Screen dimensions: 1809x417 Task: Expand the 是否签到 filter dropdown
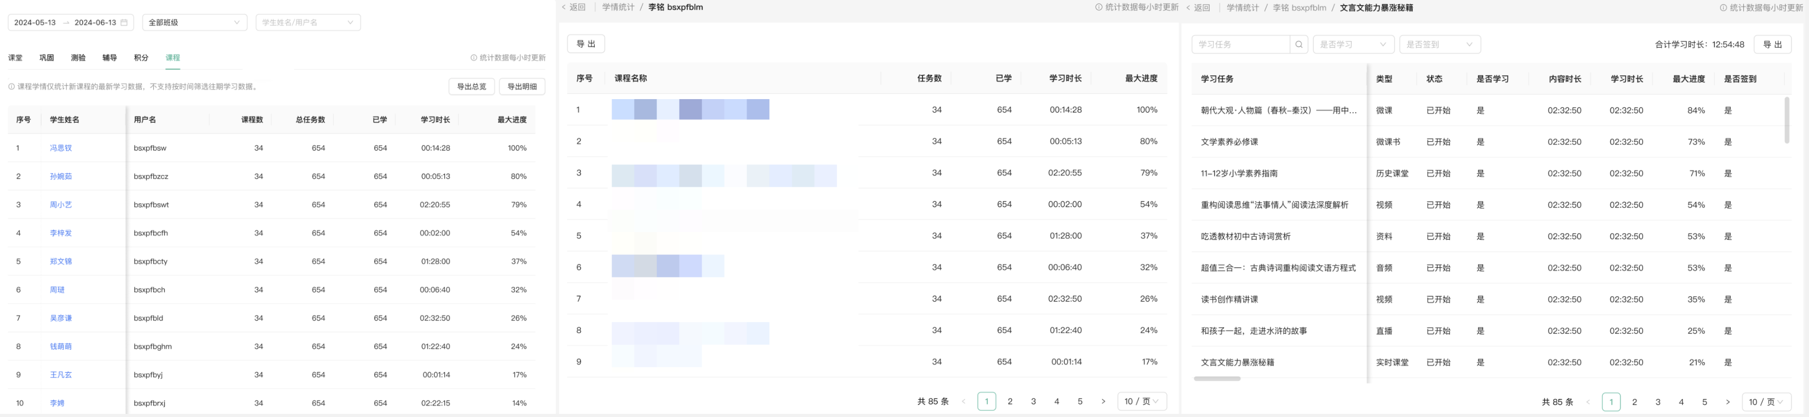point(1439,44)
